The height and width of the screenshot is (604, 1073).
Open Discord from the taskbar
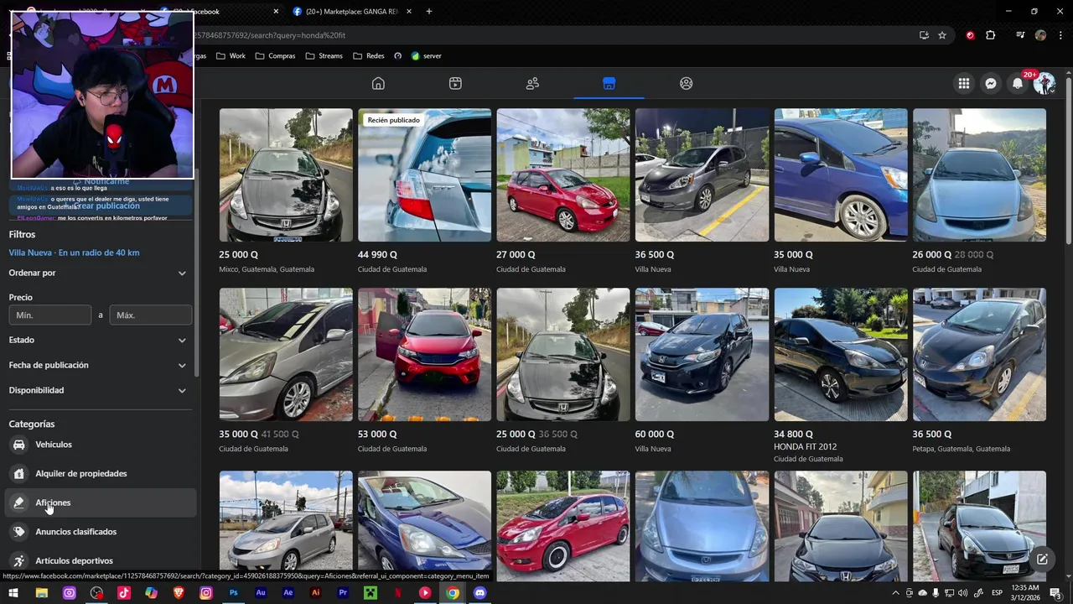point(479,593)
